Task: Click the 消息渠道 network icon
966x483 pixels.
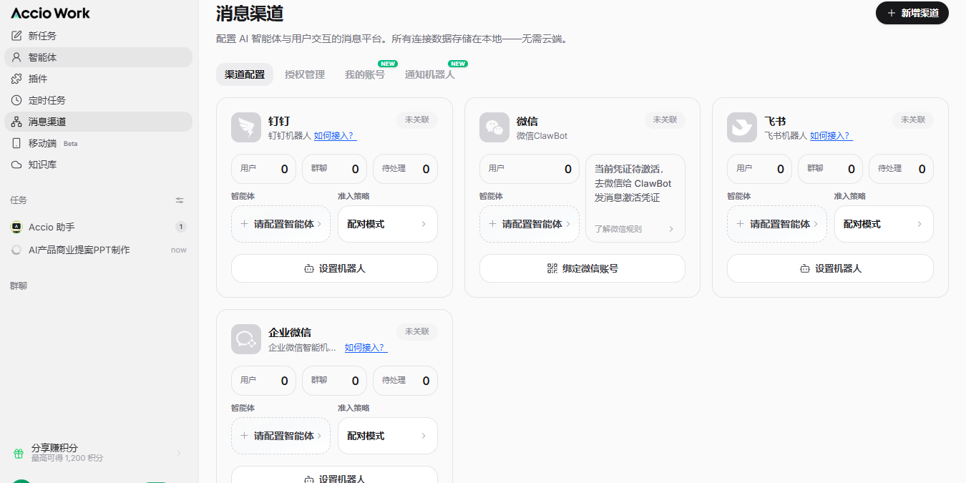Action: (16, 122)
